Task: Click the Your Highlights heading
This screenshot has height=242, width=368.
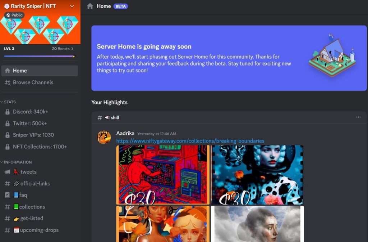Action: tap(109, 102)
